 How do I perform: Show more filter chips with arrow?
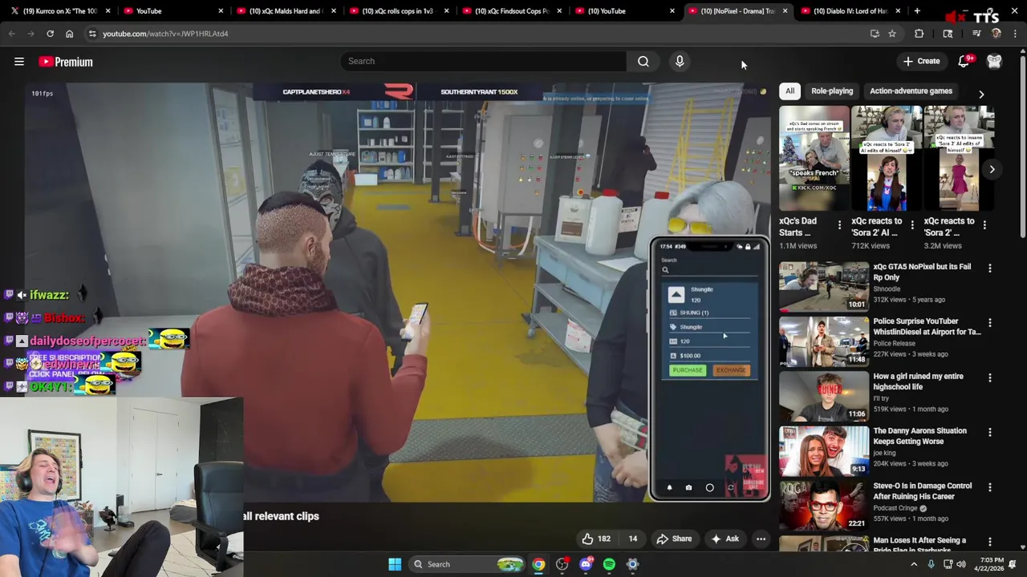coord(980,95)
